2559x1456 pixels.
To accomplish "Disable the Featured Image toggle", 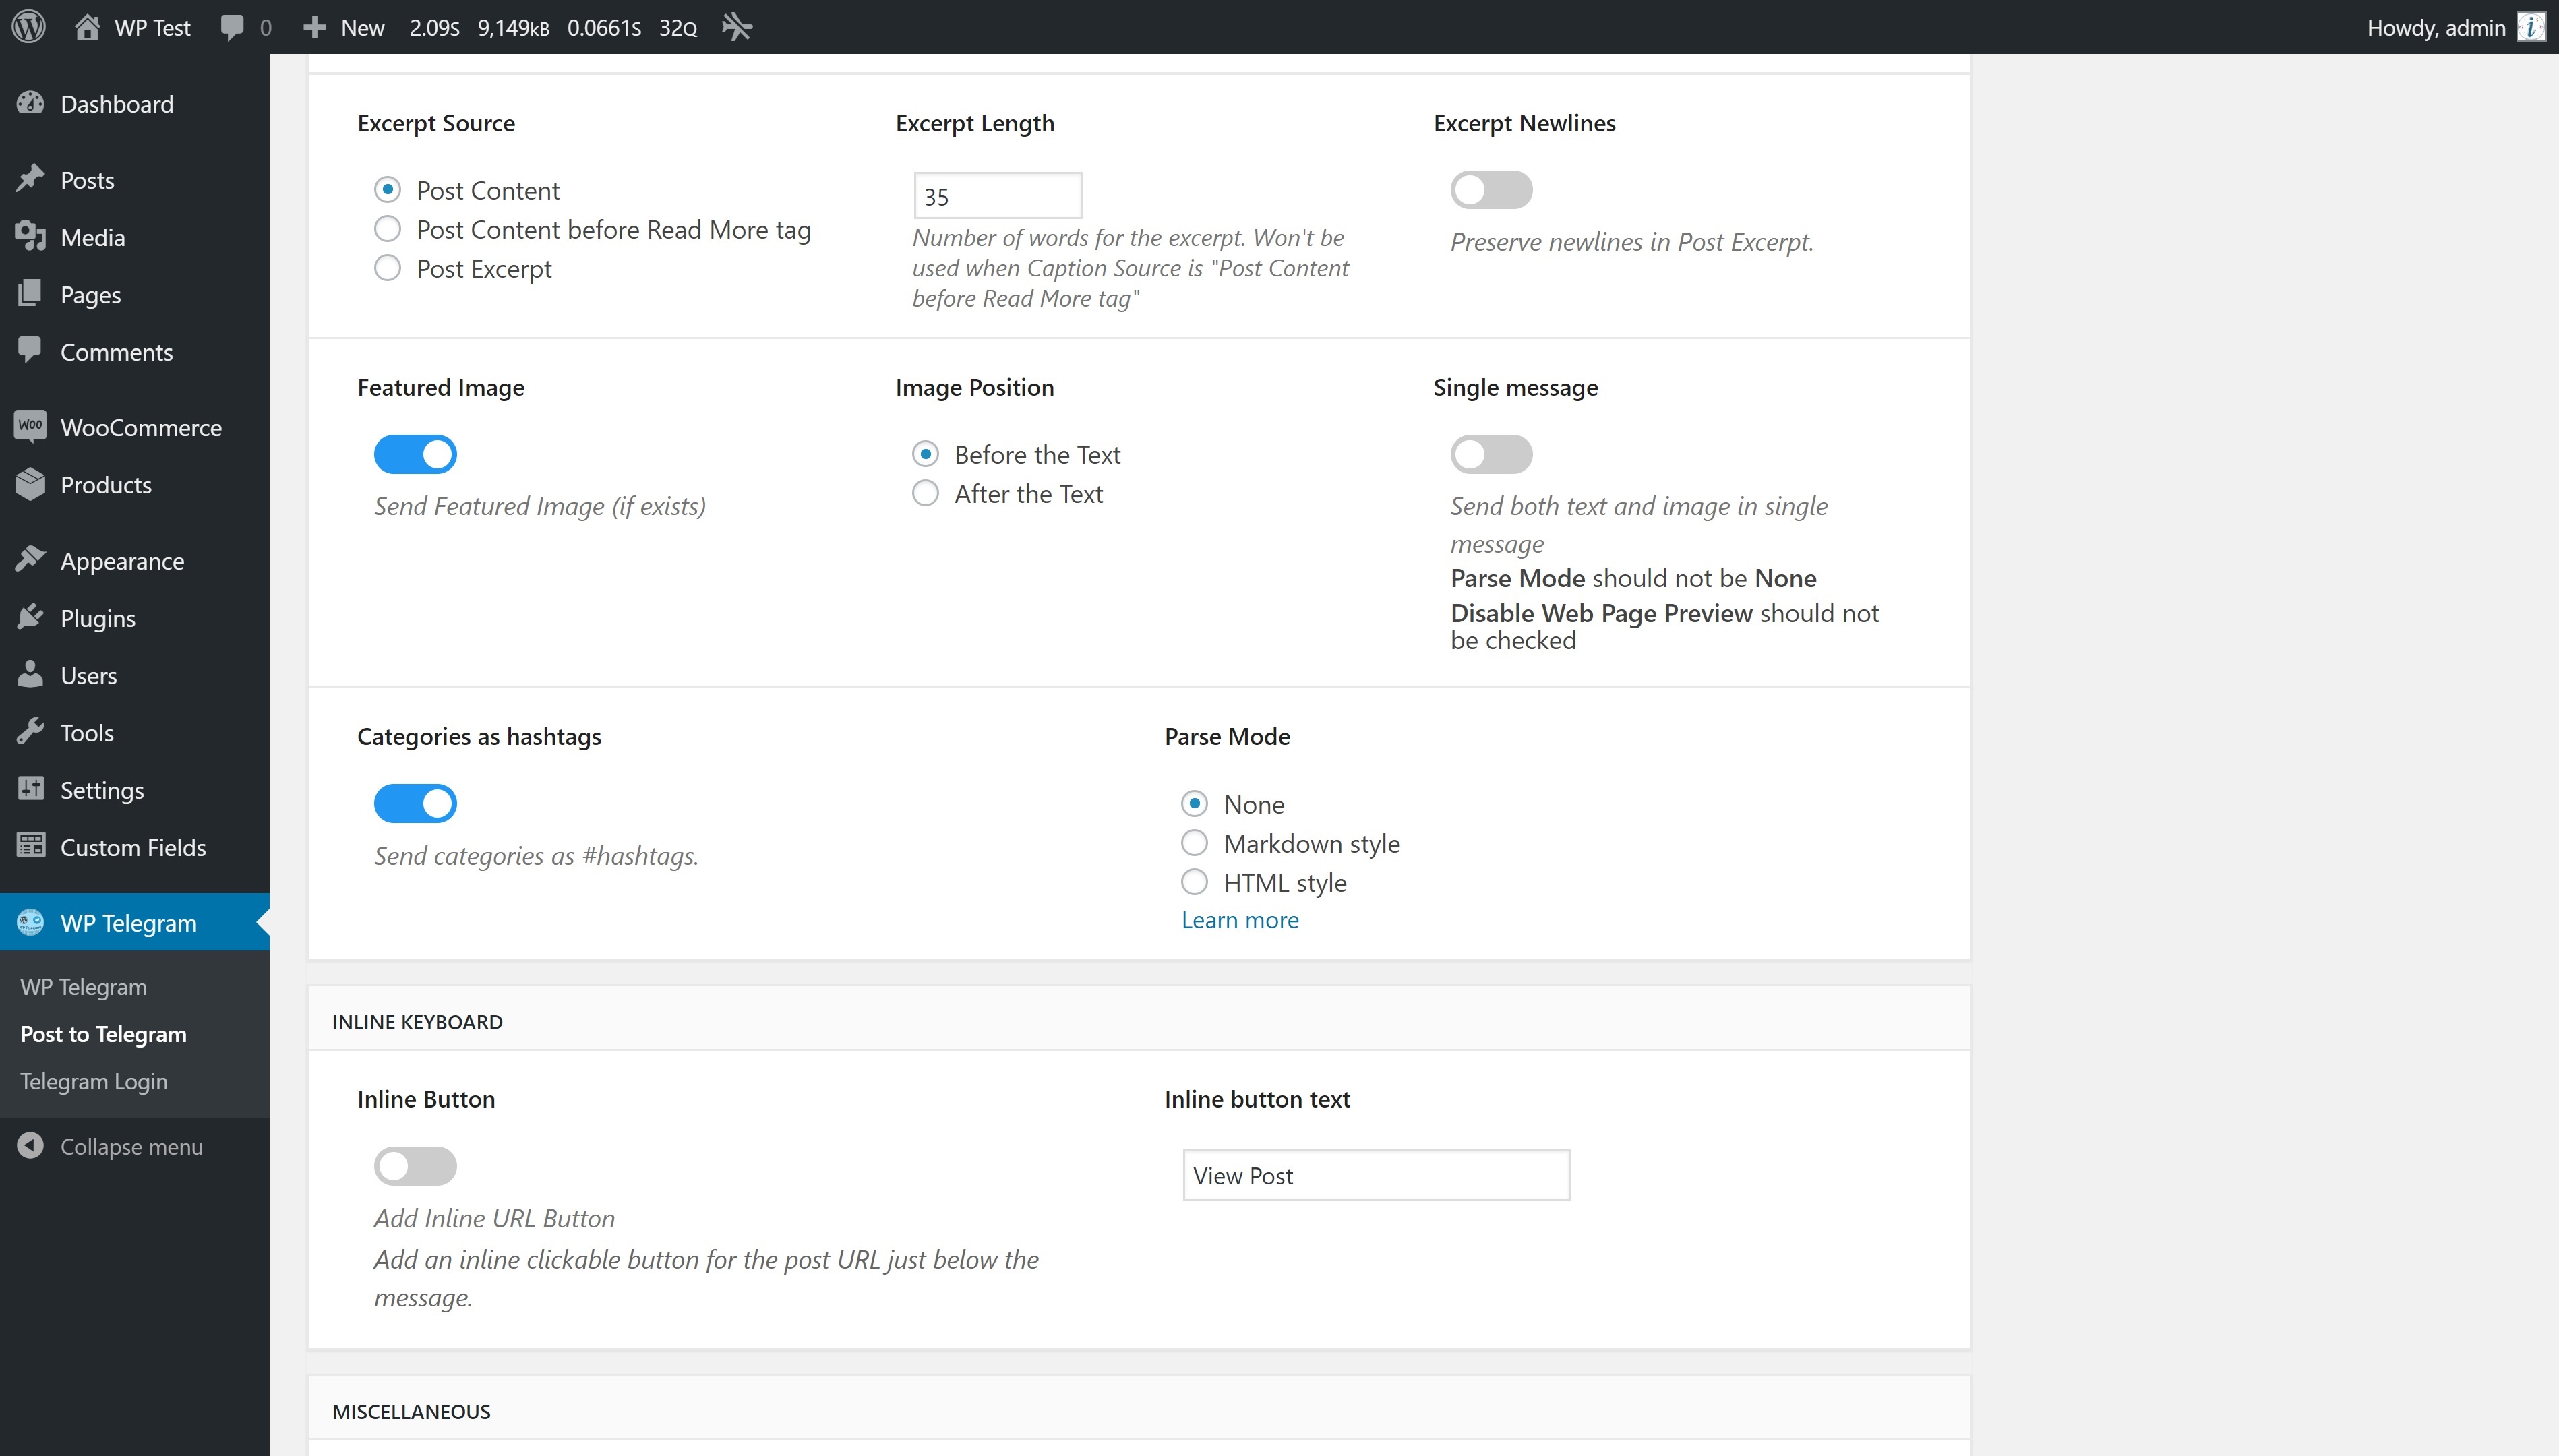I will click(415, 454).
